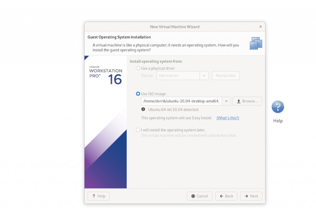Click the Help button with question mark
The image size is (316, 216).
pos(98,196)
